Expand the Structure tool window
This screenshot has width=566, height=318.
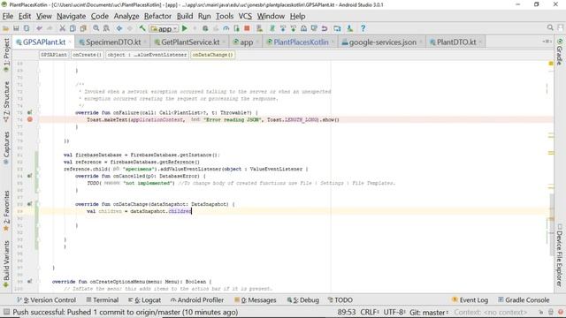6,102
